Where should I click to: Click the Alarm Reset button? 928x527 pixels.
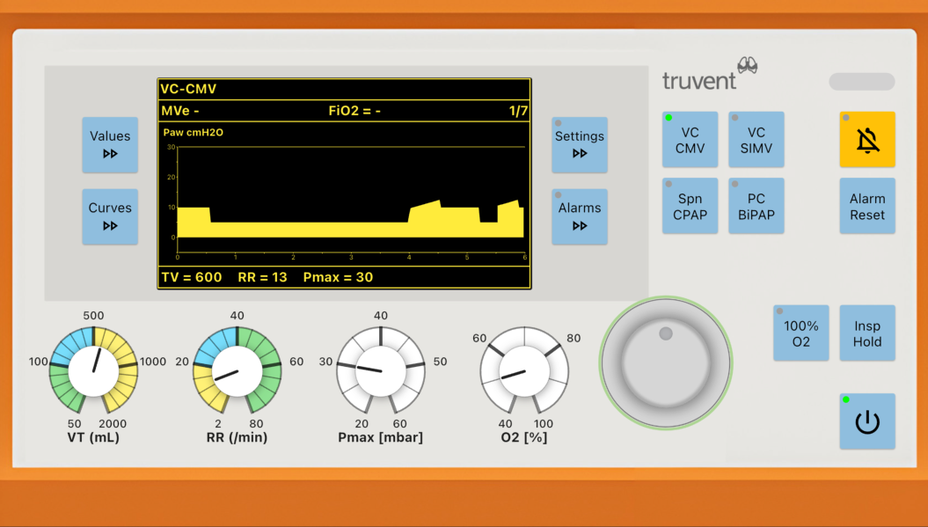point(867,206)
